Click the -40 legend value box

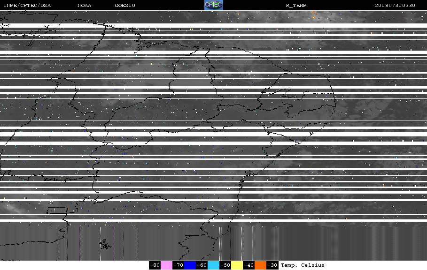click(248, 265)
